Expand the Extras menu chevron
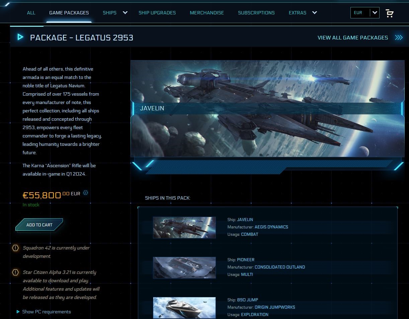Viewport: 409px width, 319px height. pyautogui.click(x=315, y=13)
